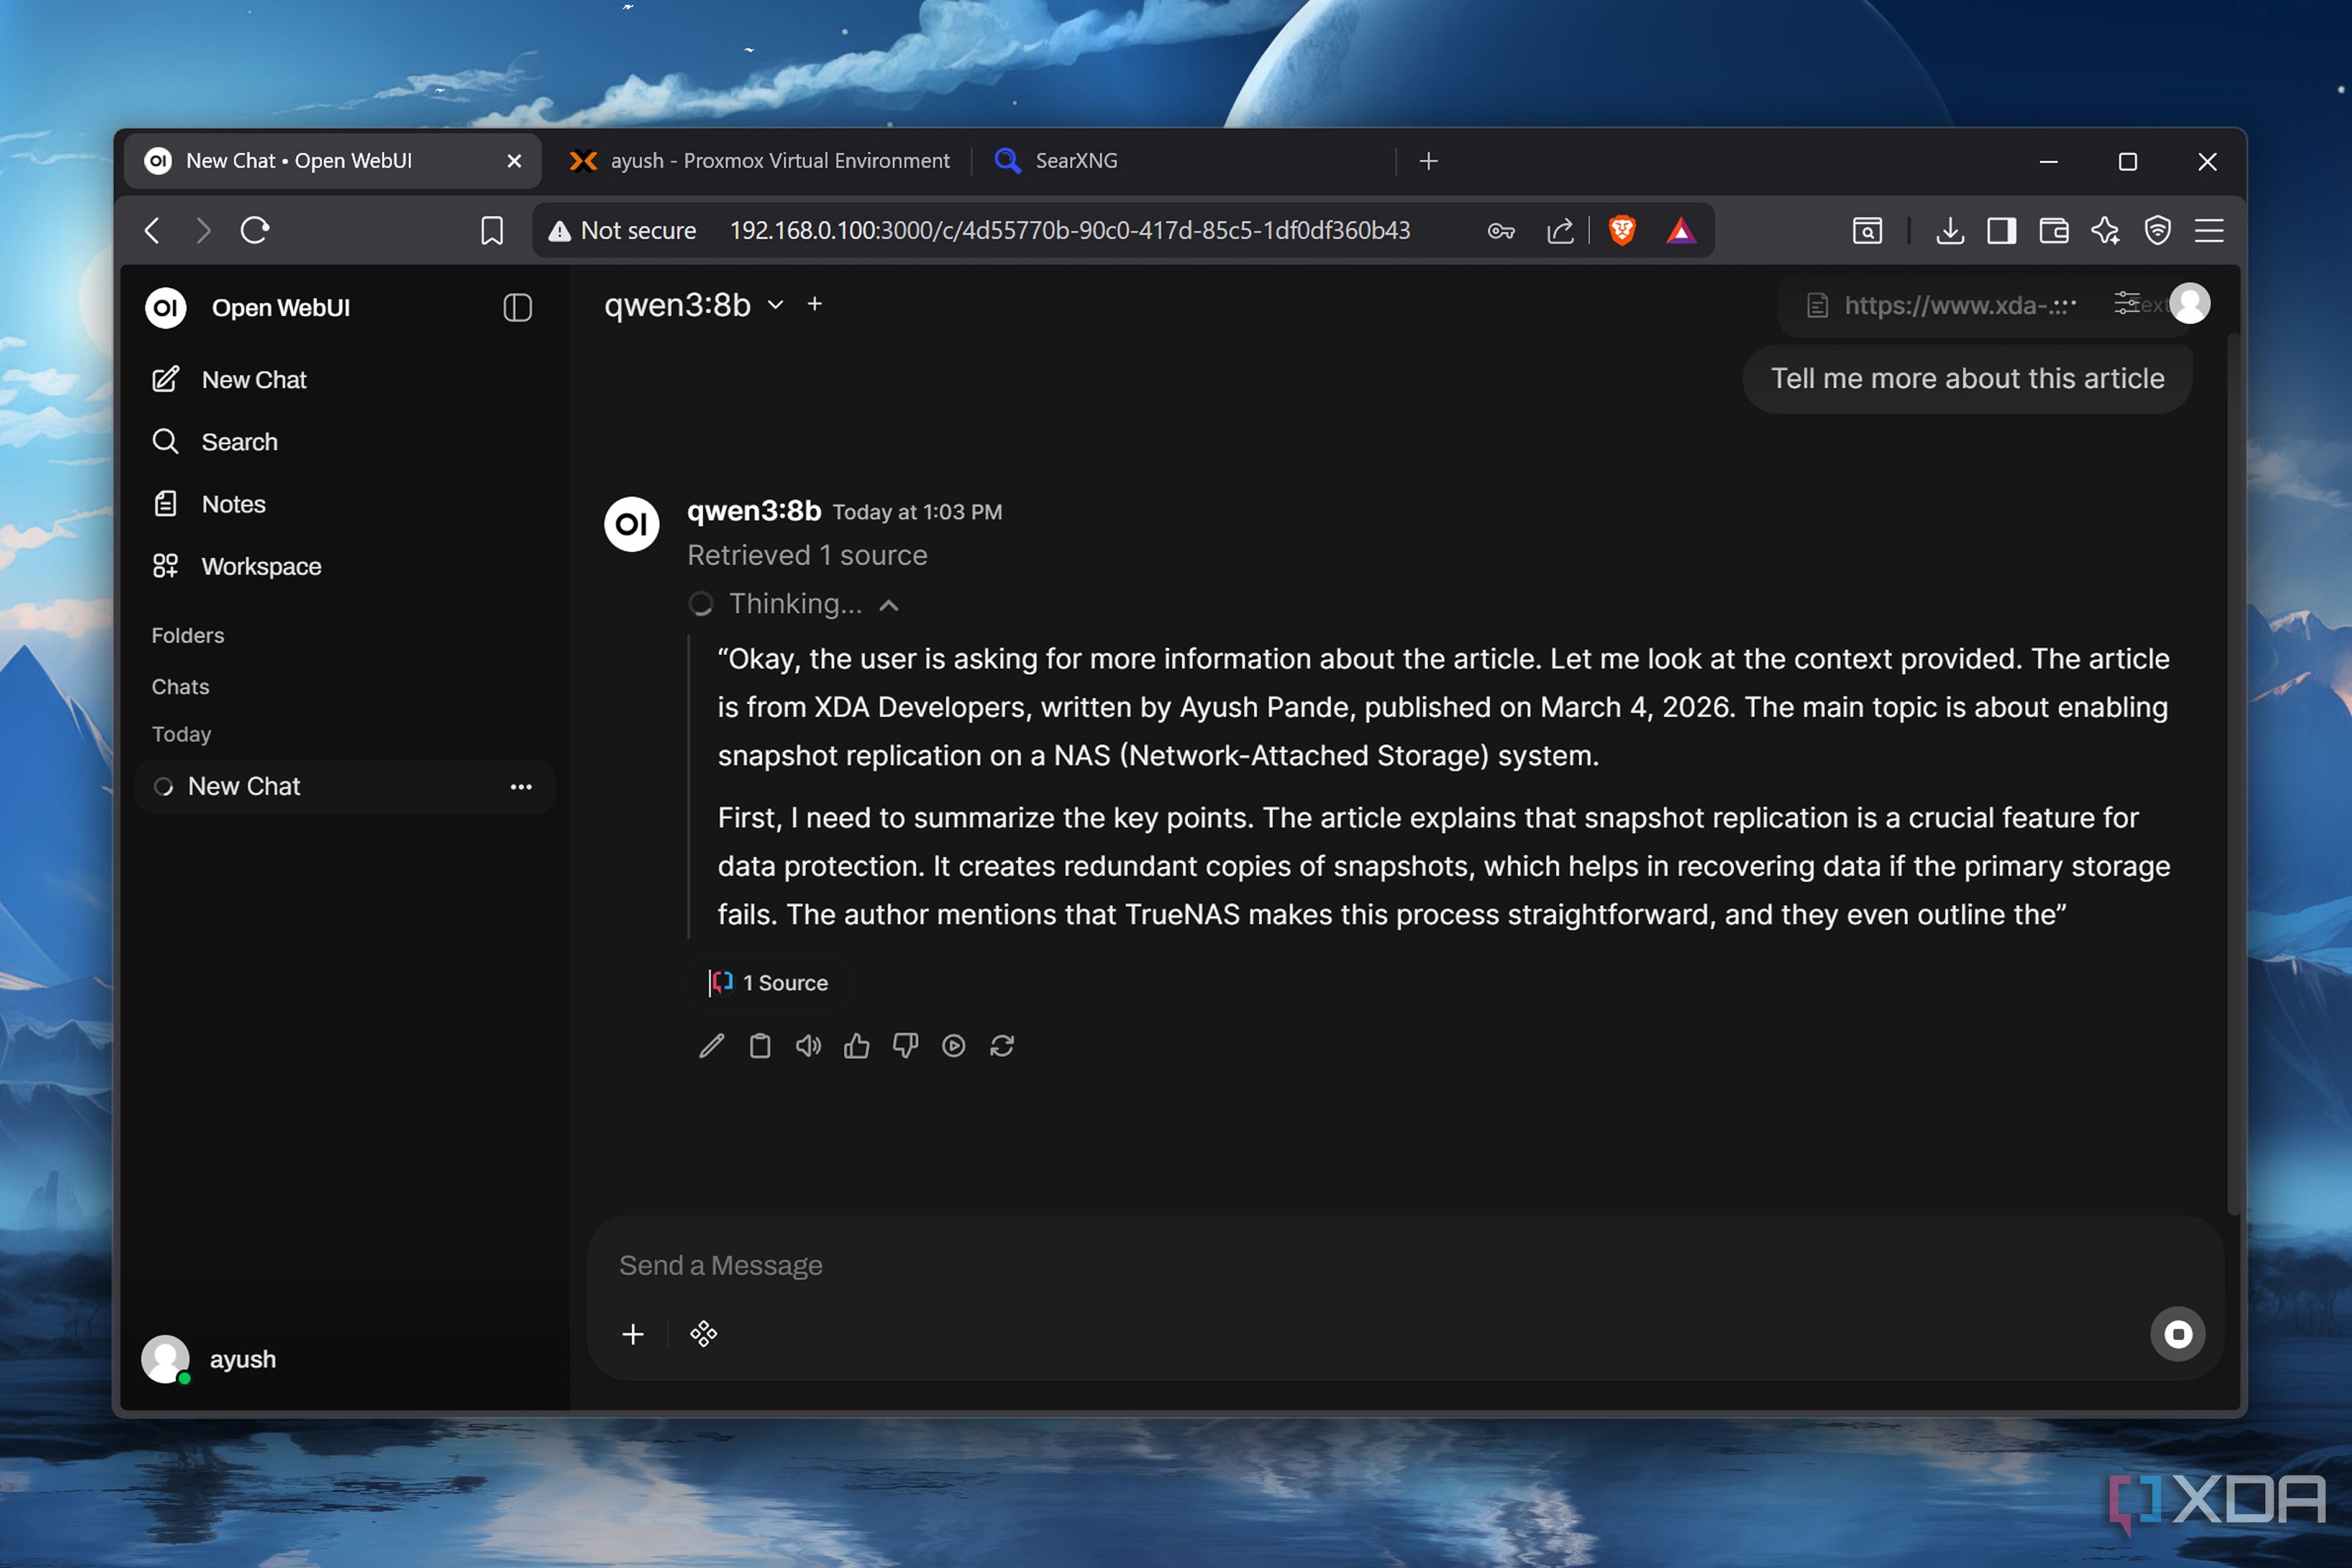Screen dimensions: 2352x1568
Task: Collapse the Thinking section chevron
Action: pyautogui.click(x=889, y=605)
